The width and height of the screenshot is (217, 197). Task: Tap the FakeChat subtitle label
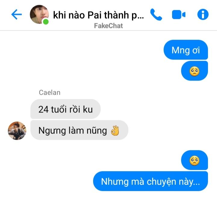pyautogui.click(x=108, y=26)
